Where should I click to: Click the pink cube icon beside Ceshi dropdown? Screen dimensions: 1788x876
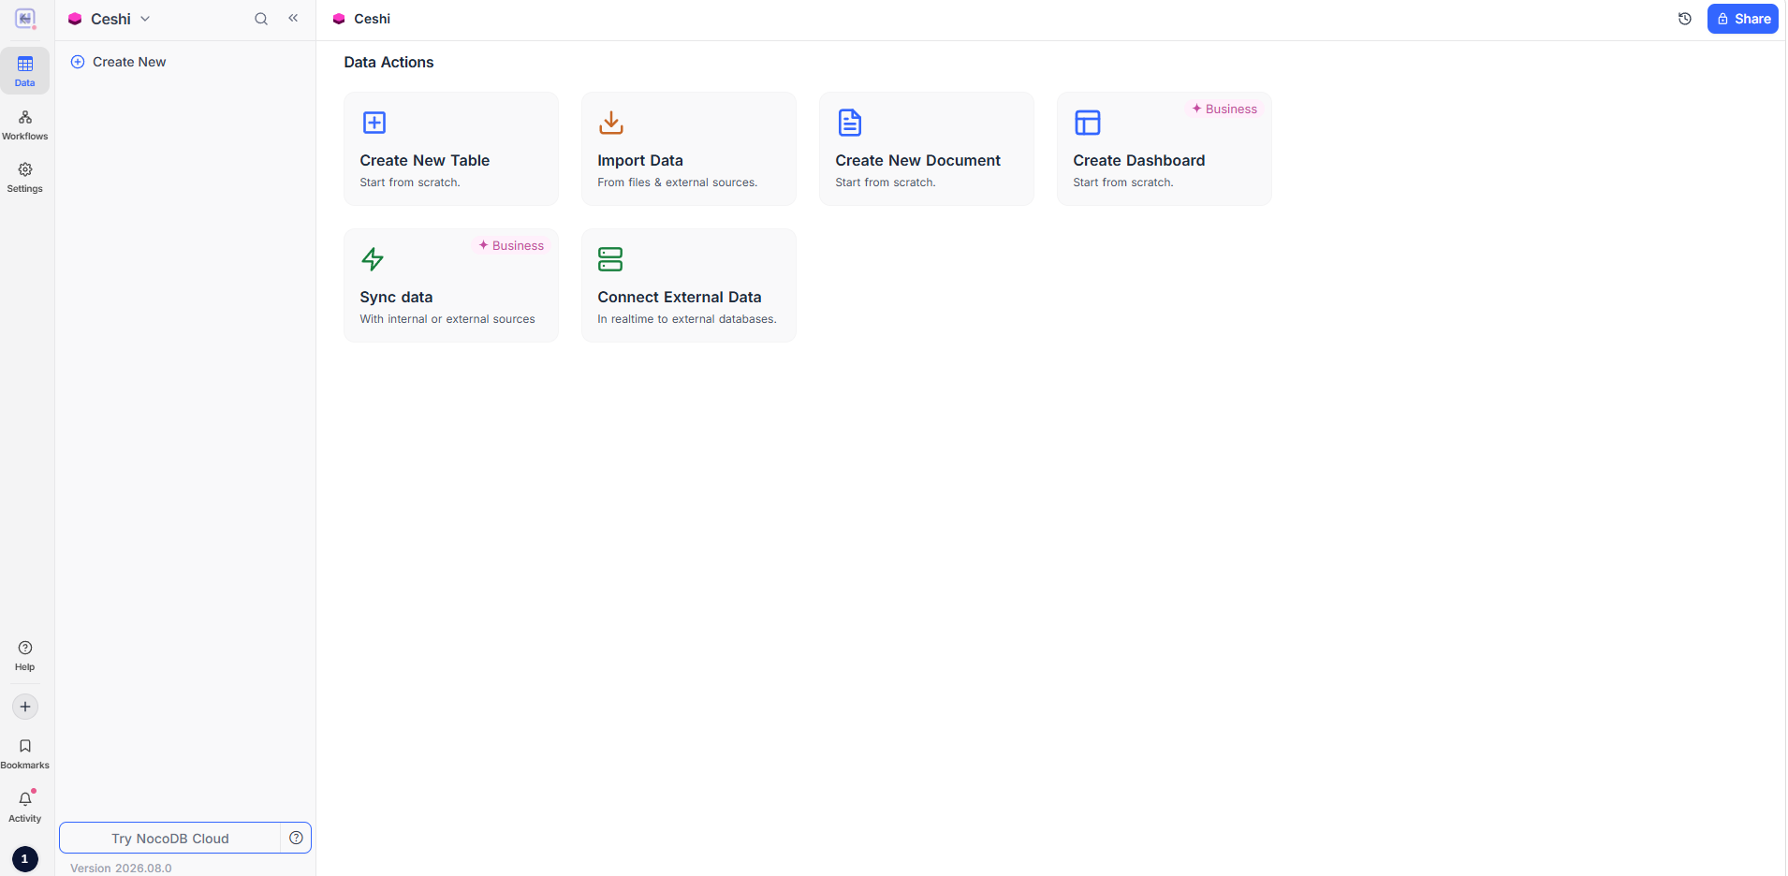(x=75, y=19)
